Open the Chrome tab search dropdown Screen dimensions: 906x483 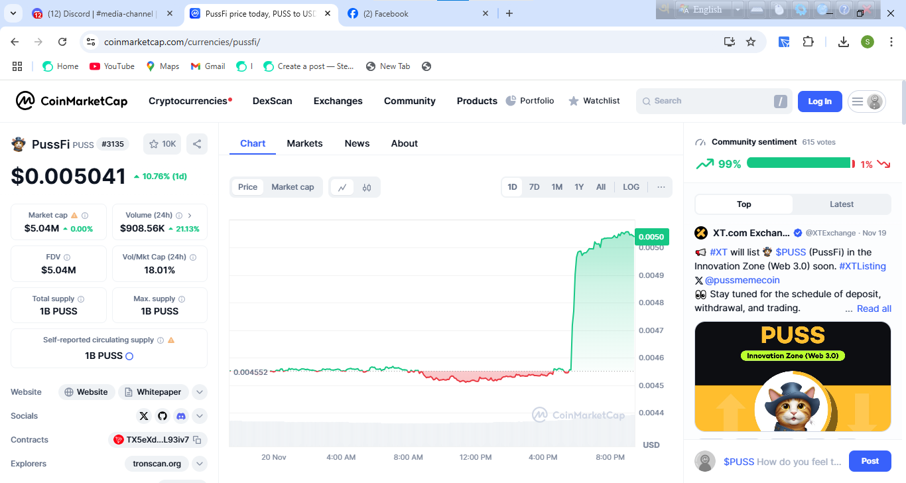pyautogui.click(x=13, y=13)
